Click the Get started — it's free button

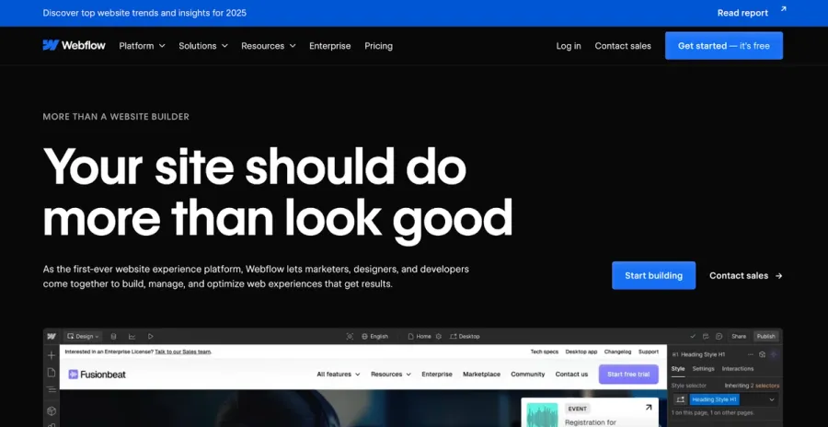(724, 45)
